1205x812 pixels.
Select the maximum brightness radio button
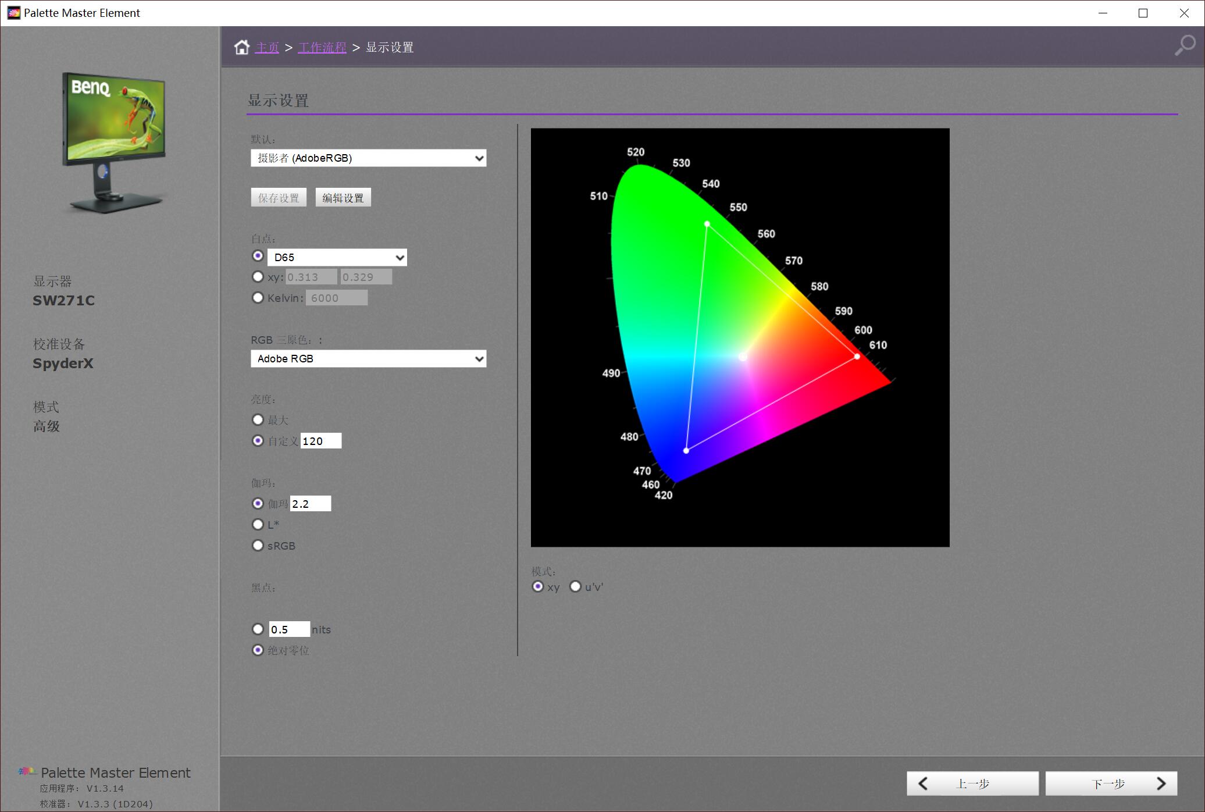coord(258,419)
